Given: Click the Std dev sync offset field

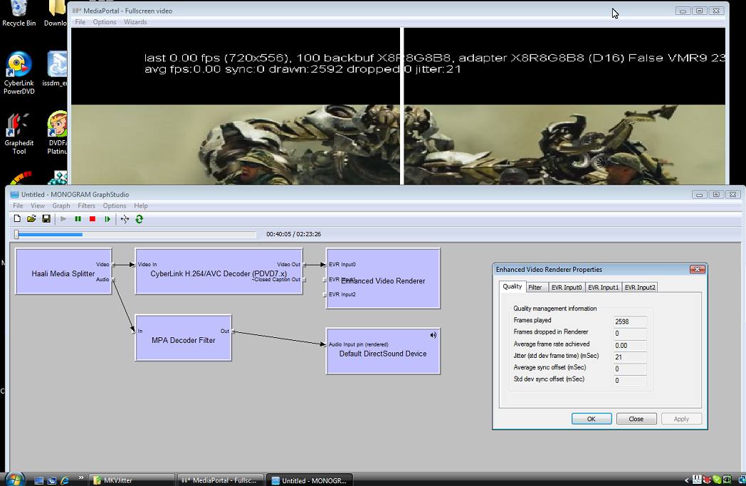Looking at the screenshot, I should click(x=629, y=381).
